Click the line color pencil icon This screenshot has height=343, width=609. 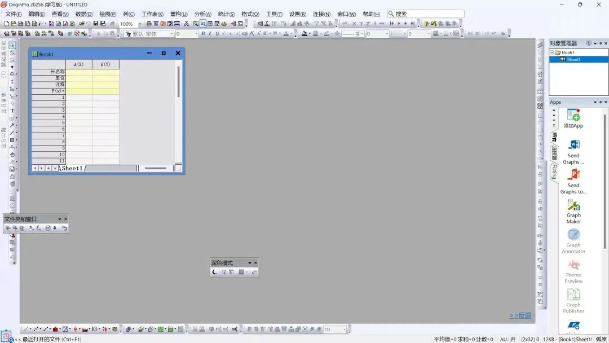click(x=326, y=34)
